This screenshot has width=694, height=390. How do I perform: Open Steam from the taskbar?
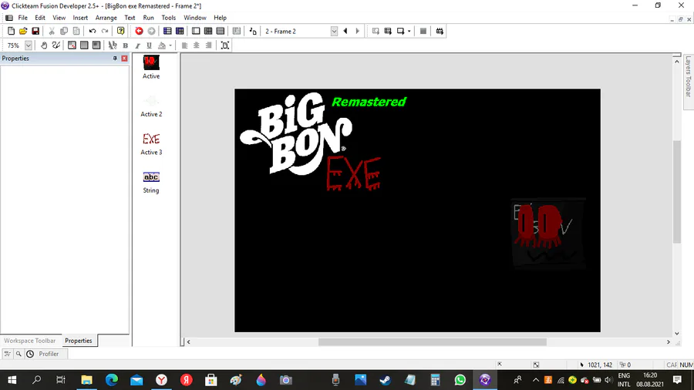[385, 380]
